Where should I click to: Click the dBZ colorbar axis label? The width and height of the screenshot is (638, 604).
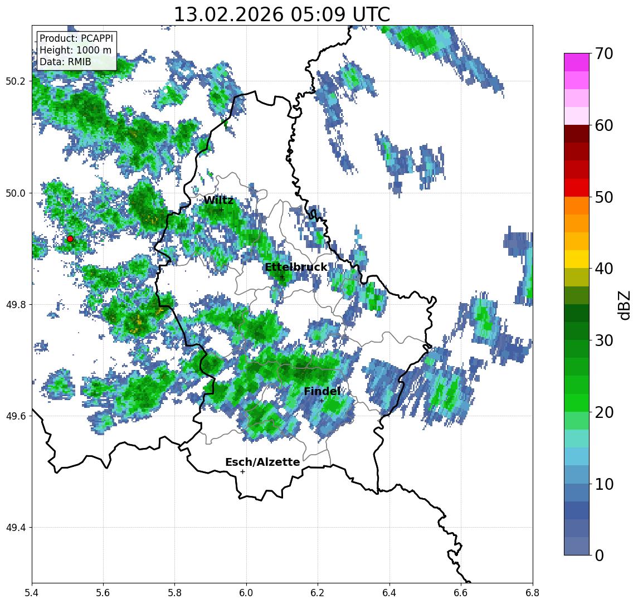pyautogui.click(x=624, y=305)
